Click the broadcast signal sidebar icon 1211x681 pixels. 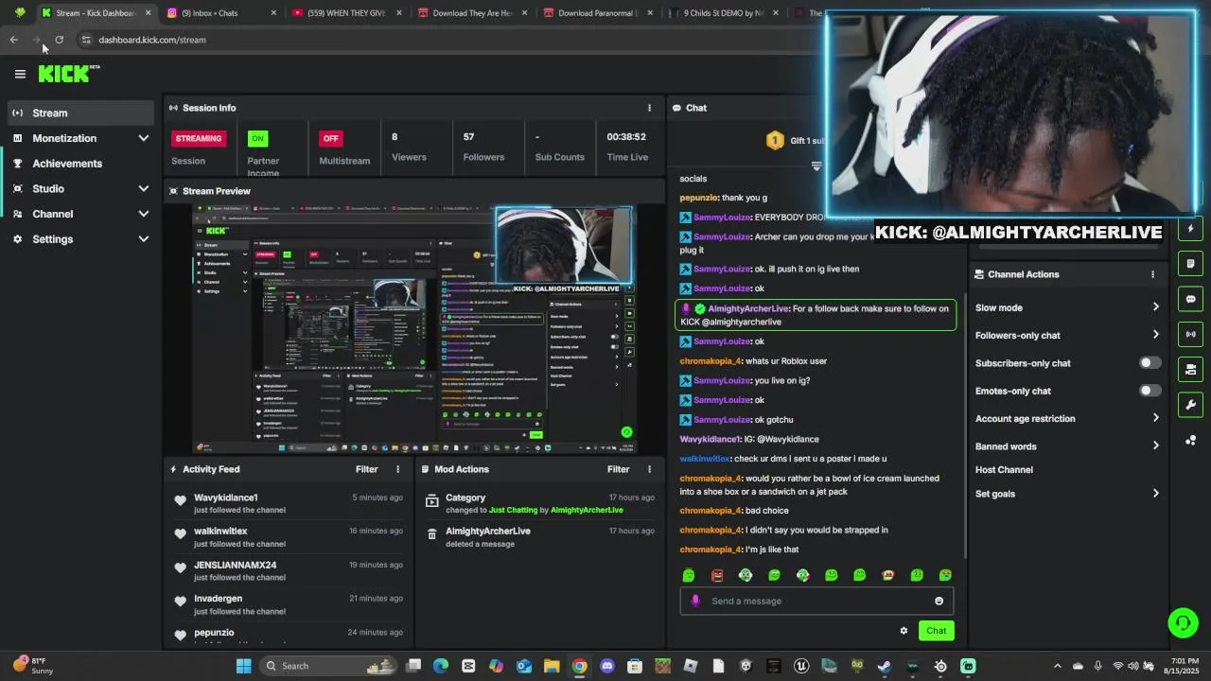[1190, 334]
